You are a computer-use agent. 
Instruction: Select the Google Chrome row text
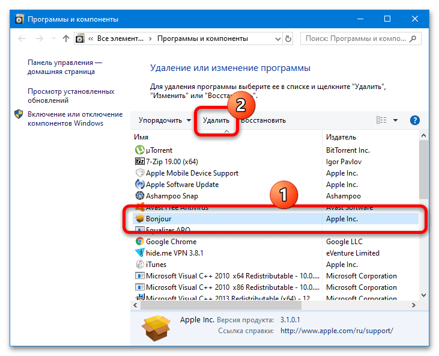171,241
